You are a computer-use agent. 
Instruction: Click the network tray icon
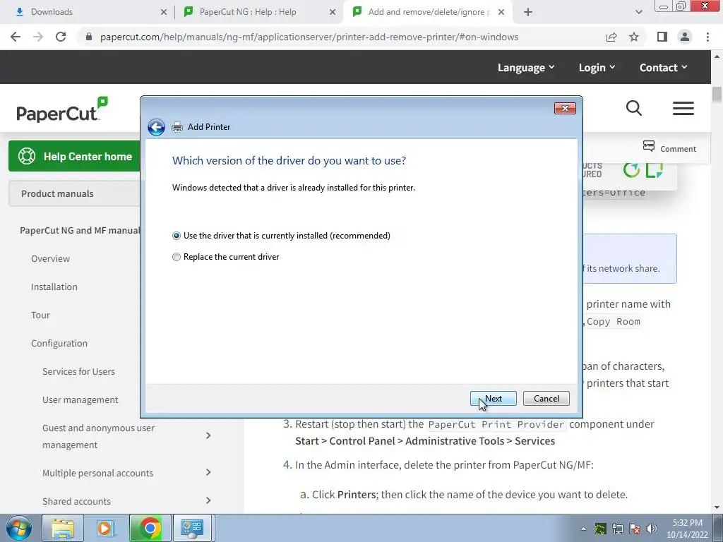pyautogui.click(x=617, y=529)
